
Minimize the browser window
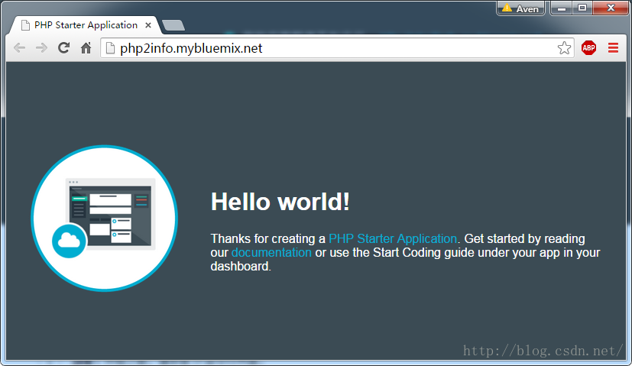point(562,8)
